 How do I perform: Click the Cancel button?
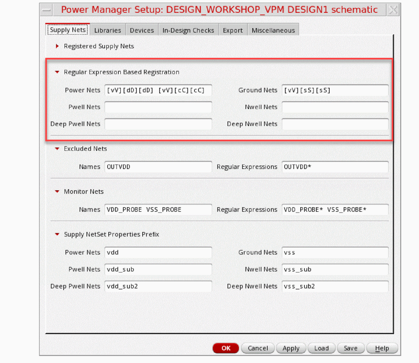[258, 348]
